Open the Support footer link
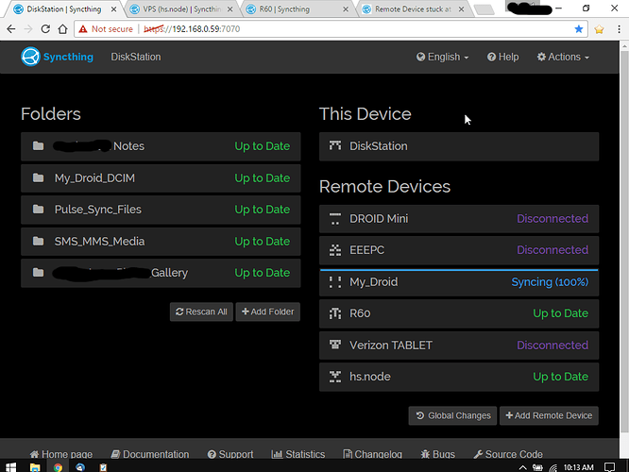The height and width of the screenshot is (472, 629). 230,454
